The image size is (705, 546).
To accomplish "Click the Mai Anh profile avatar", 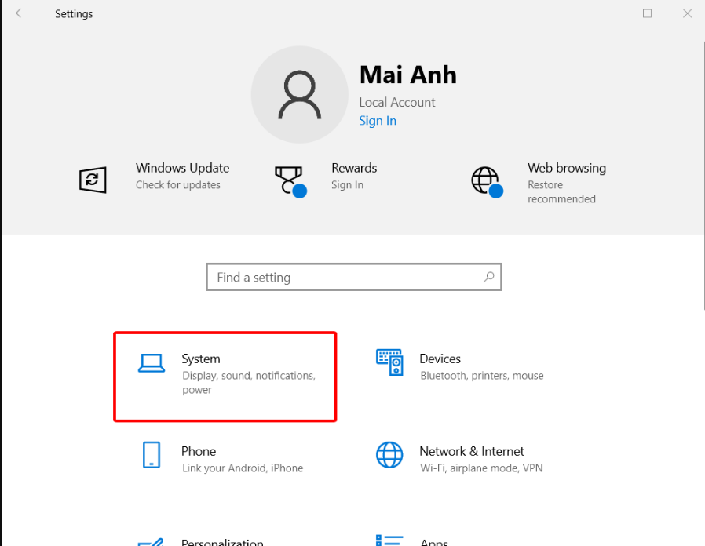I will tap(299, 94).
